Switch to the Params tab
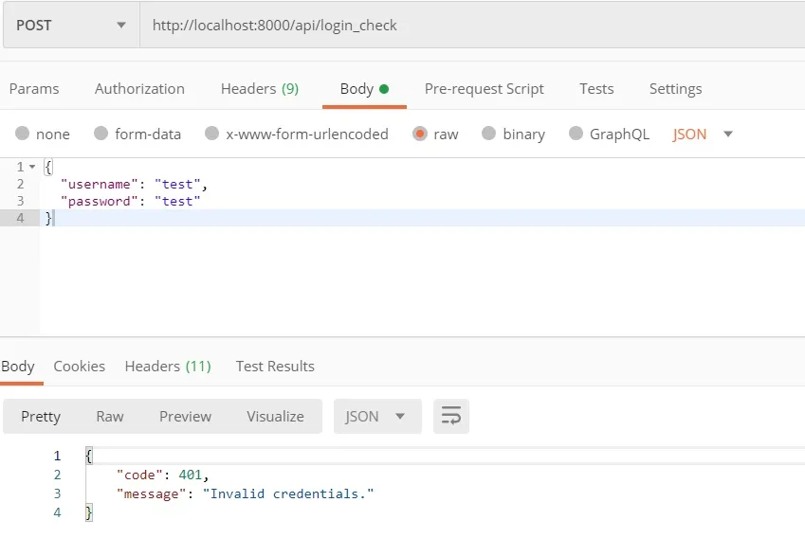 pyautogui.click(x=34, y=89)
